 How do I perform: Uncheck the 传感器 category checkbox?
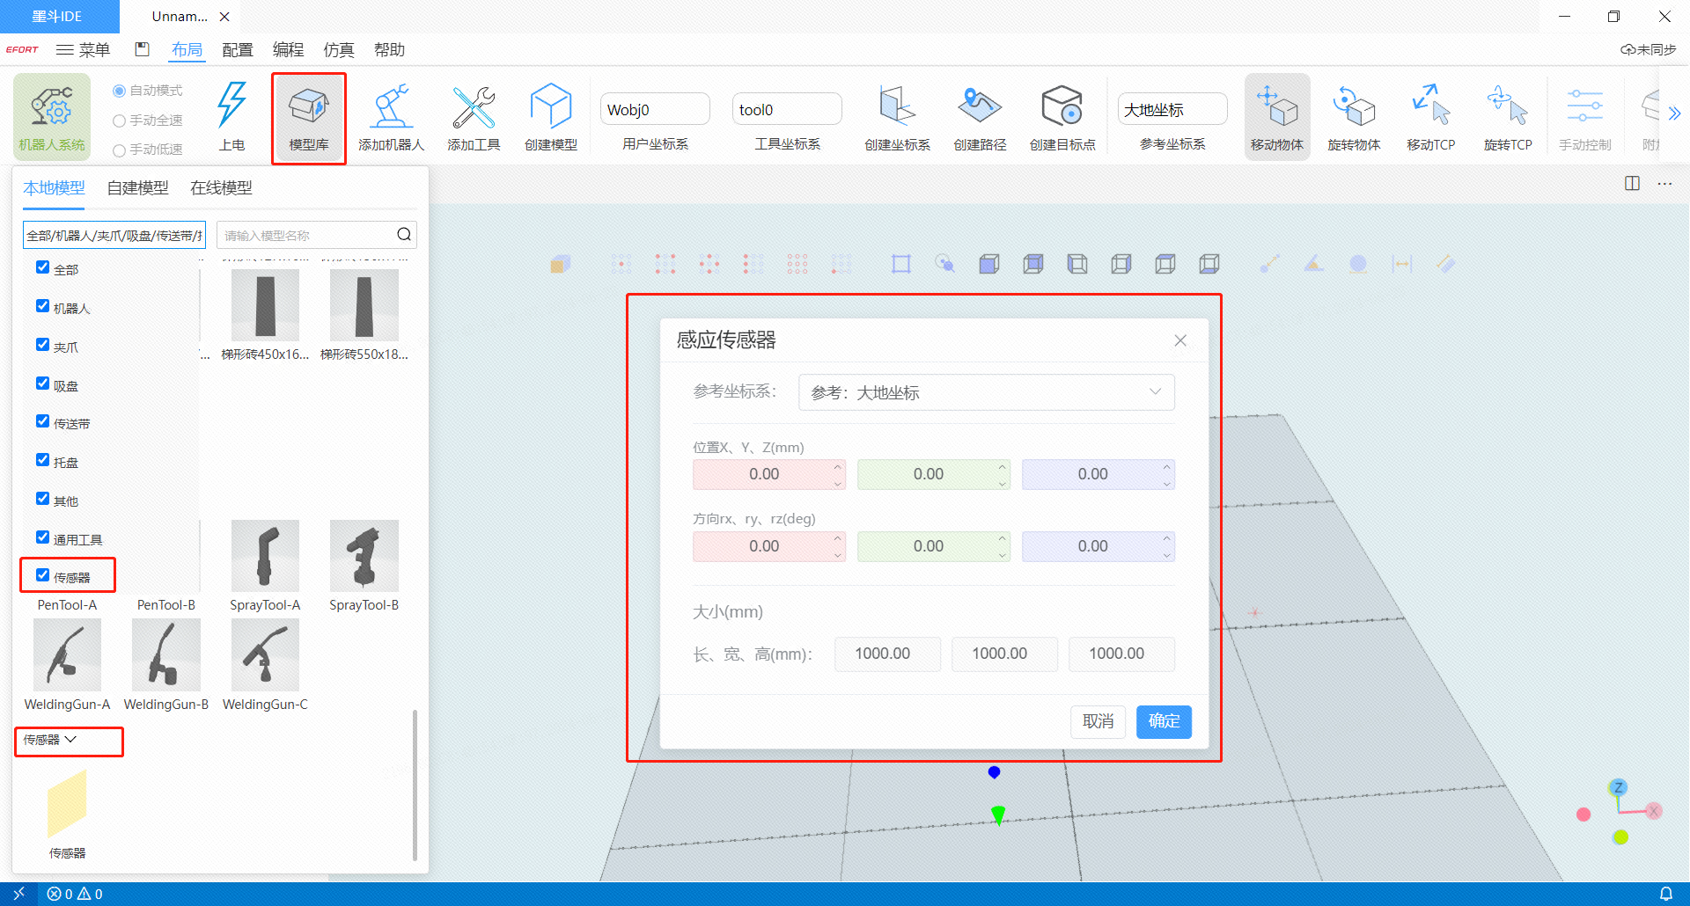click(x=42, y=575)
